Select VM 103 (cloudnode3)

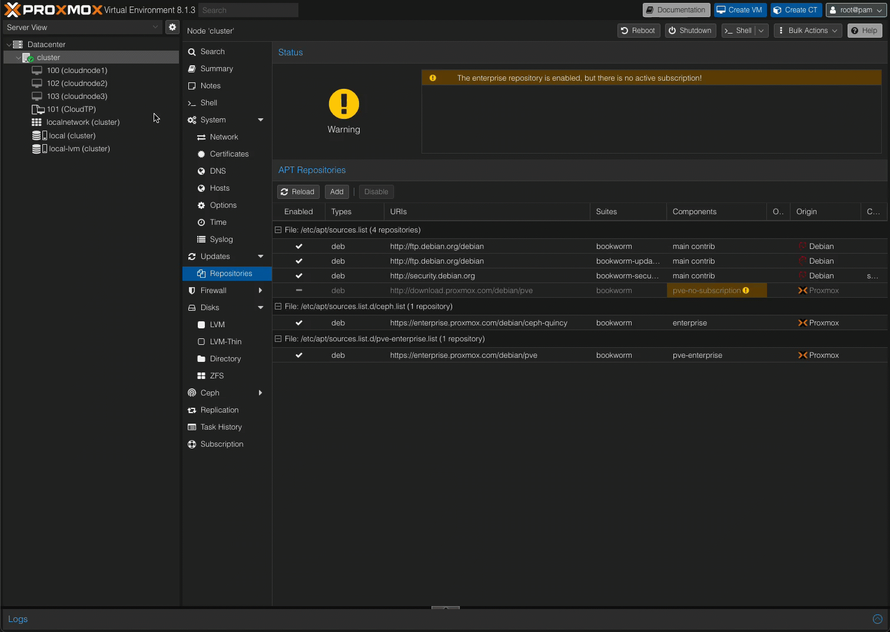[77, 97]
